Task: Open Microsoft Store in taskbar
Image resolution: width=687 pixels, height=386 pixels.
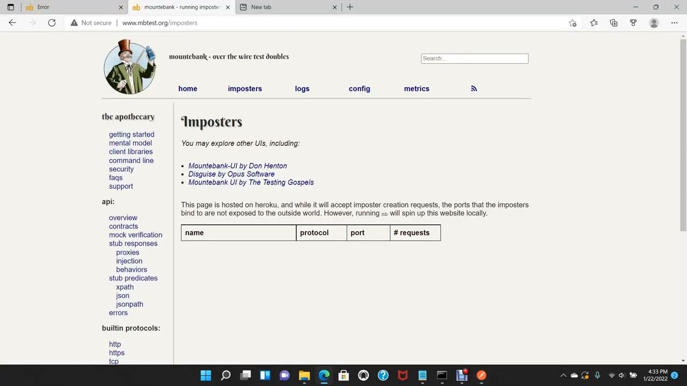Action: coord(343,375)
